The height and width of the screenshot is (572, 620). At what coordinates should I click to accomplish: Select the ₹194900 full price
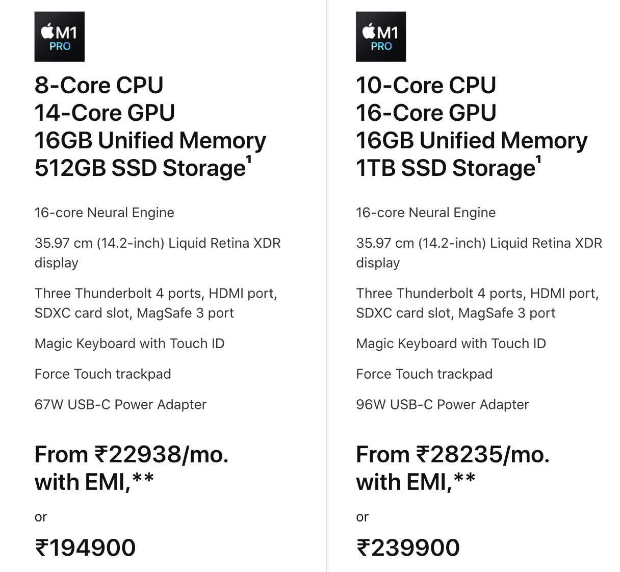pyautogui.click(x=85, y=548)
